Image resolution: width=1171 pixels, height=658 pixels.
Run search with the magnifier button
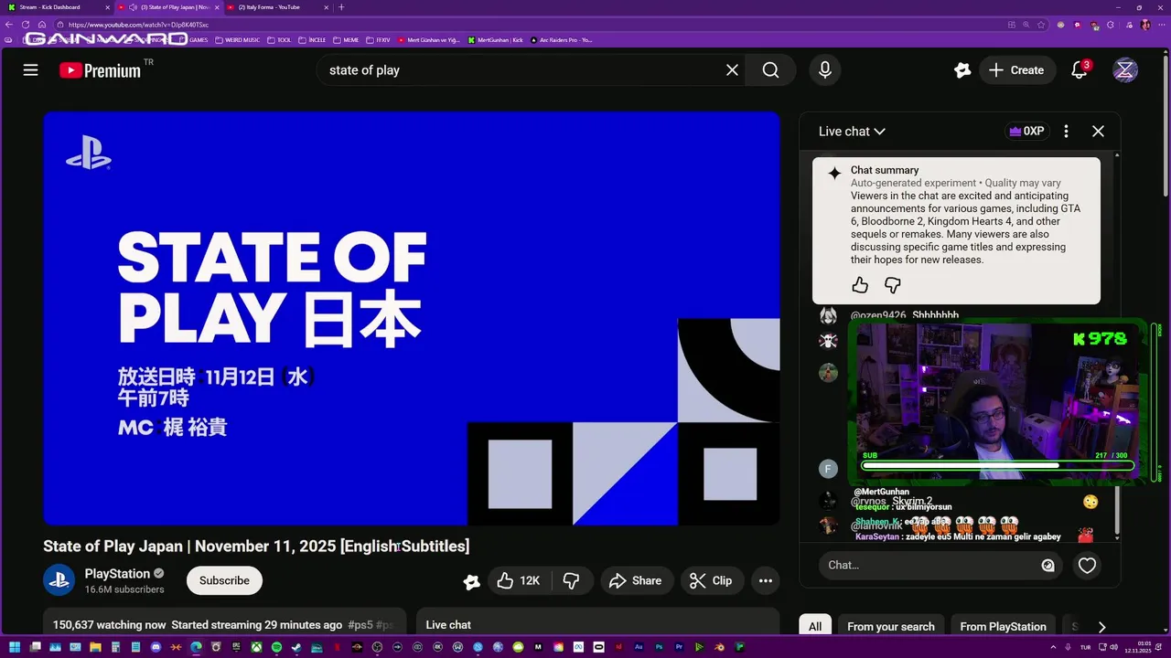770,70
